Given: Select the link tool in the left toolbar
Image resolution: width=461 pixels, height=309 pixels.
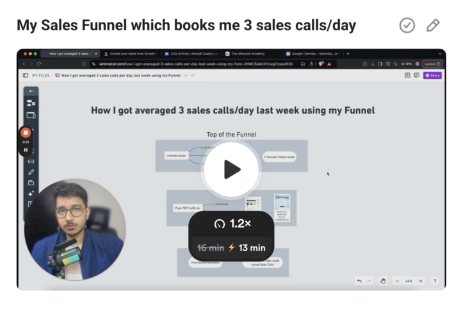Looking at the screenshot, I should coord(31,162).
